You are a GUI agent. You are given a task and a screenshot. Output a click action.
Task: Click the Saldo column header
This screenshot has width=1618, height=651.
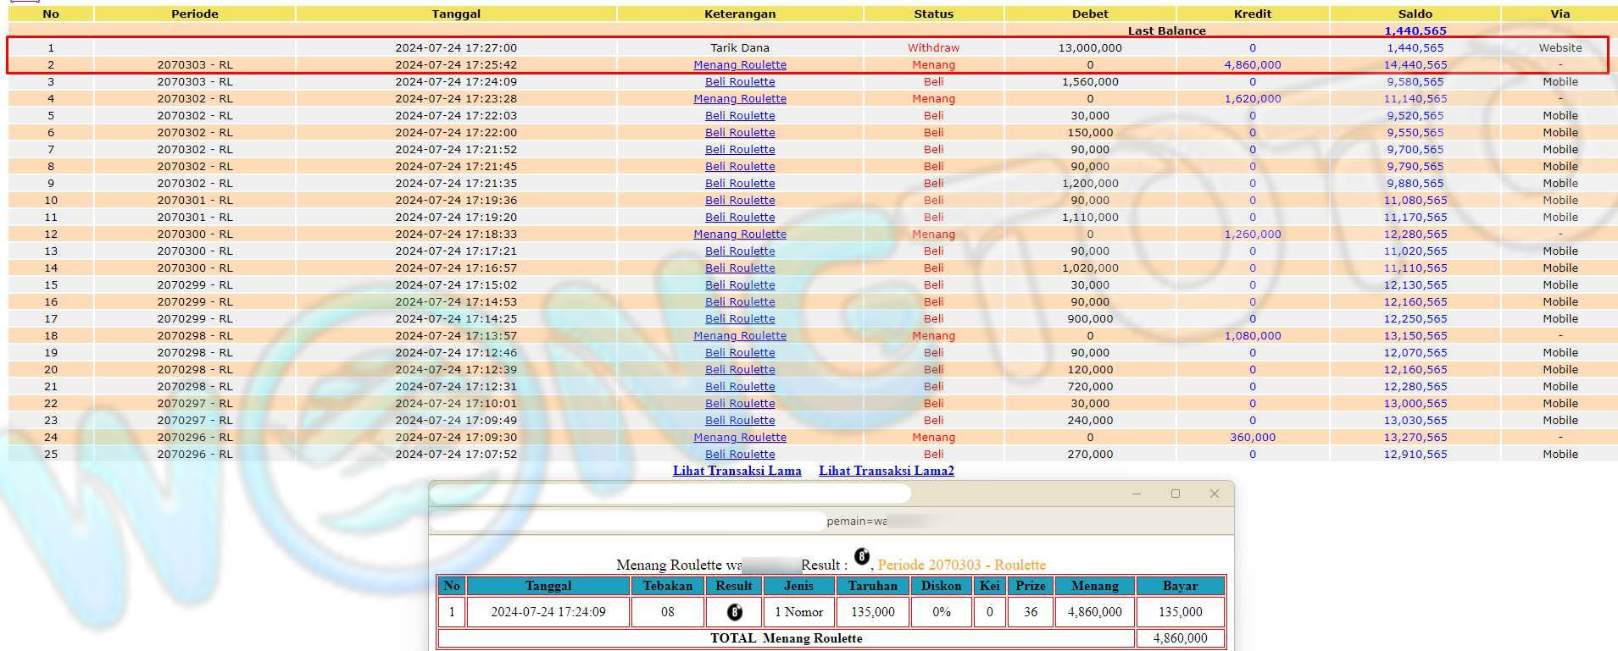1415,14
